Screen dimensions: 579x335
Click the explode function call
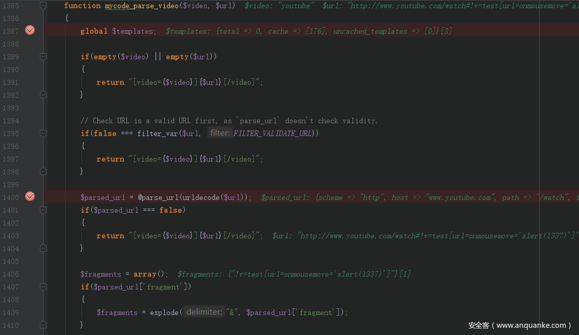coord(164,312)
